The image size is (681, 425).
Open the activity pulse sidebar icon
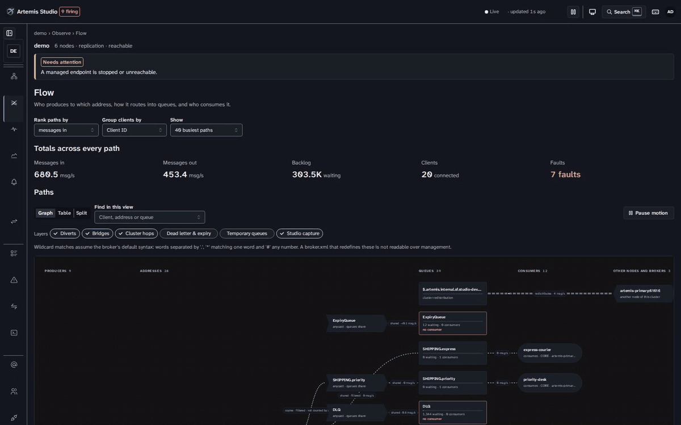(14, 129)
